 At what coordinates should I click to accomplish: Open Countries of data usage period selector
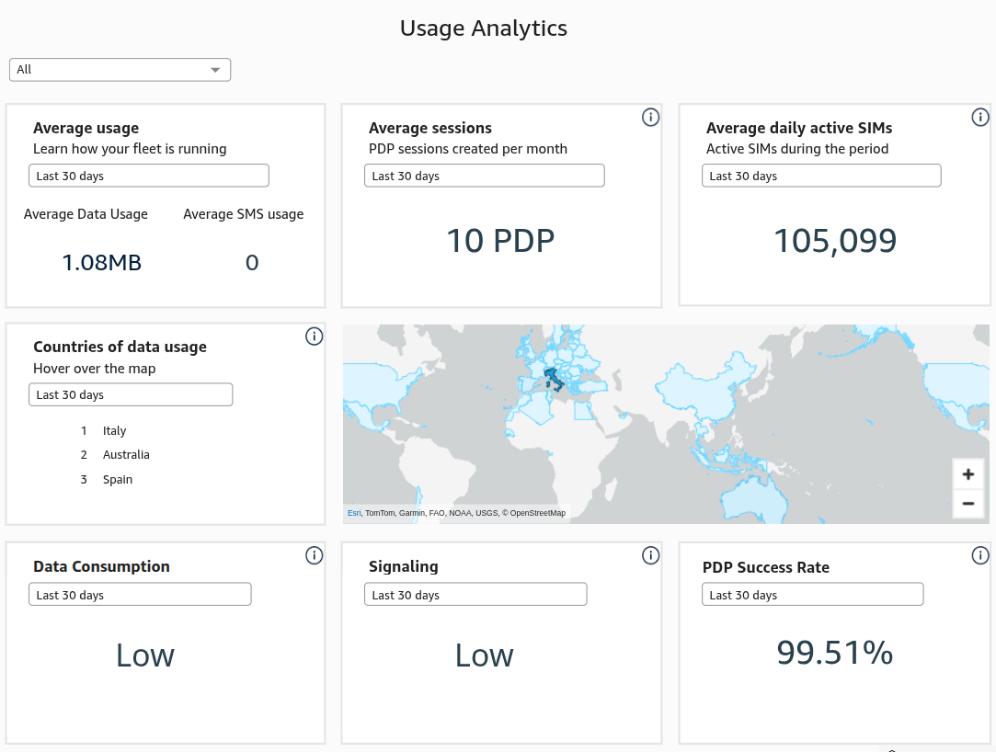[x=131, y=394]
